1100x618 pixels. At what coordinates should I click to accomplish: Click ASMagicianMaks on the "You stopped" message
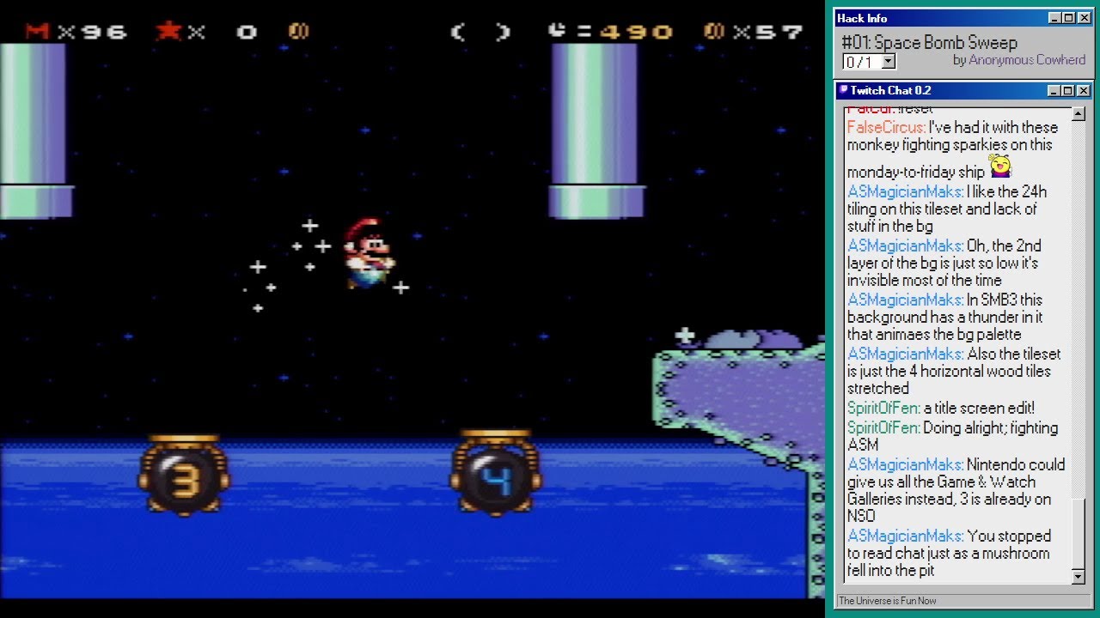[905, 536]
